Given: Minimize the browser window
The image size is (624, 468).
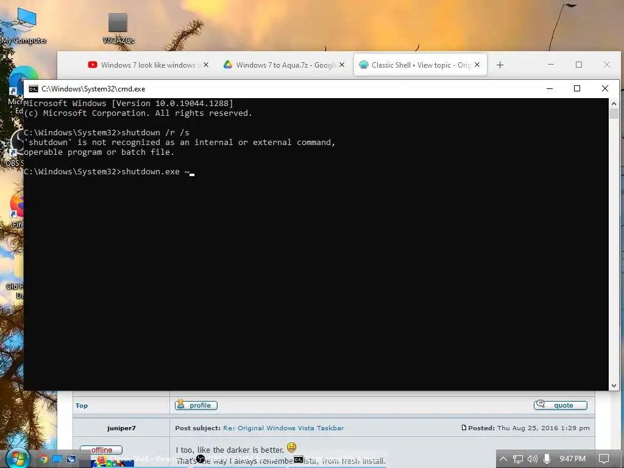Looking at the screenshot, I should [551, 65].
